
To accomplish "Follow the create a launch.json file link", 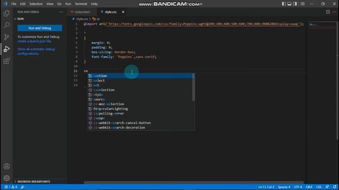I will point(34,41).
